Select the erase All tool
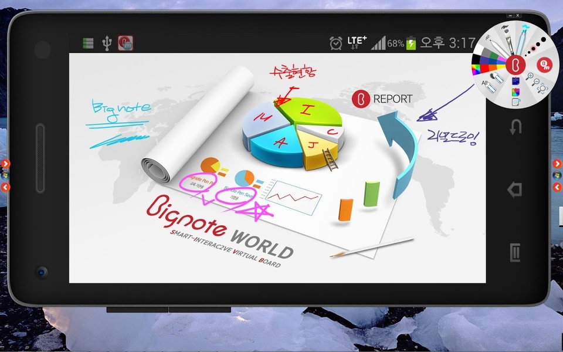 (489, 87)
